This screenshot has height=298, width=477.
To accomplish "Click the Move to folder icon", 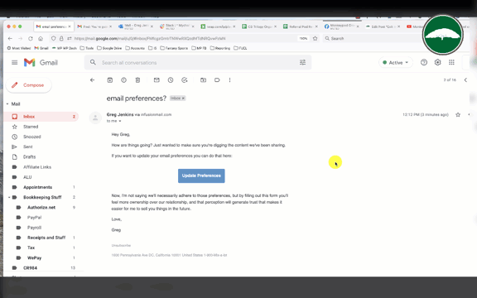I will (203, 80).
